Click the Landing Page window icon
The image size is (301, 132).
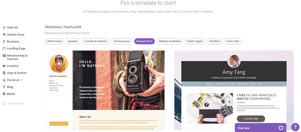point(4,48)
